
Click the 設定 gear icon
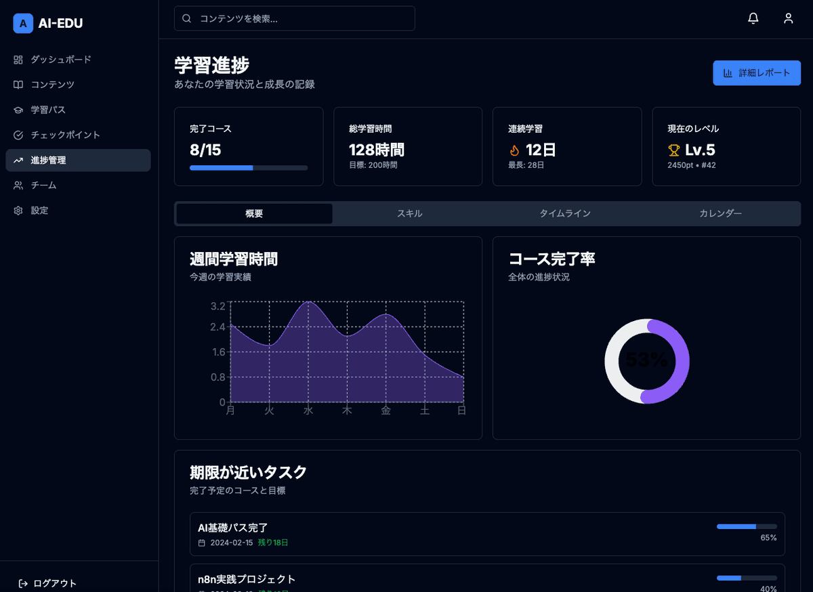pos(18,210)
